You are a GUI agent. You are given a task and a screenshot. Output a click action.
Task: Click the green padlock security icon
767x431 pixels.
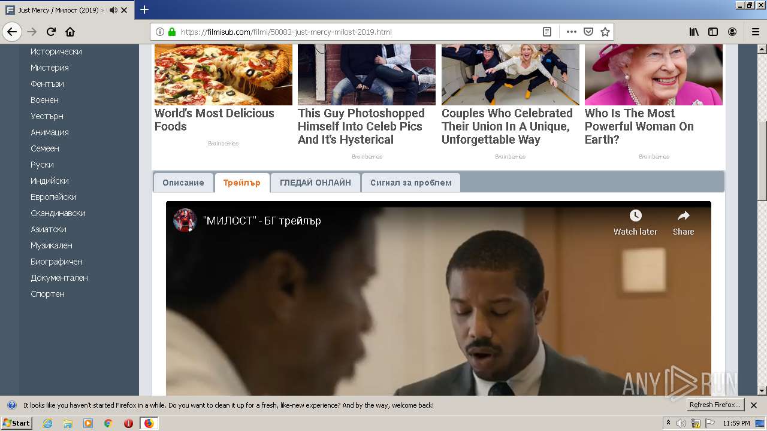pos(172,32)
